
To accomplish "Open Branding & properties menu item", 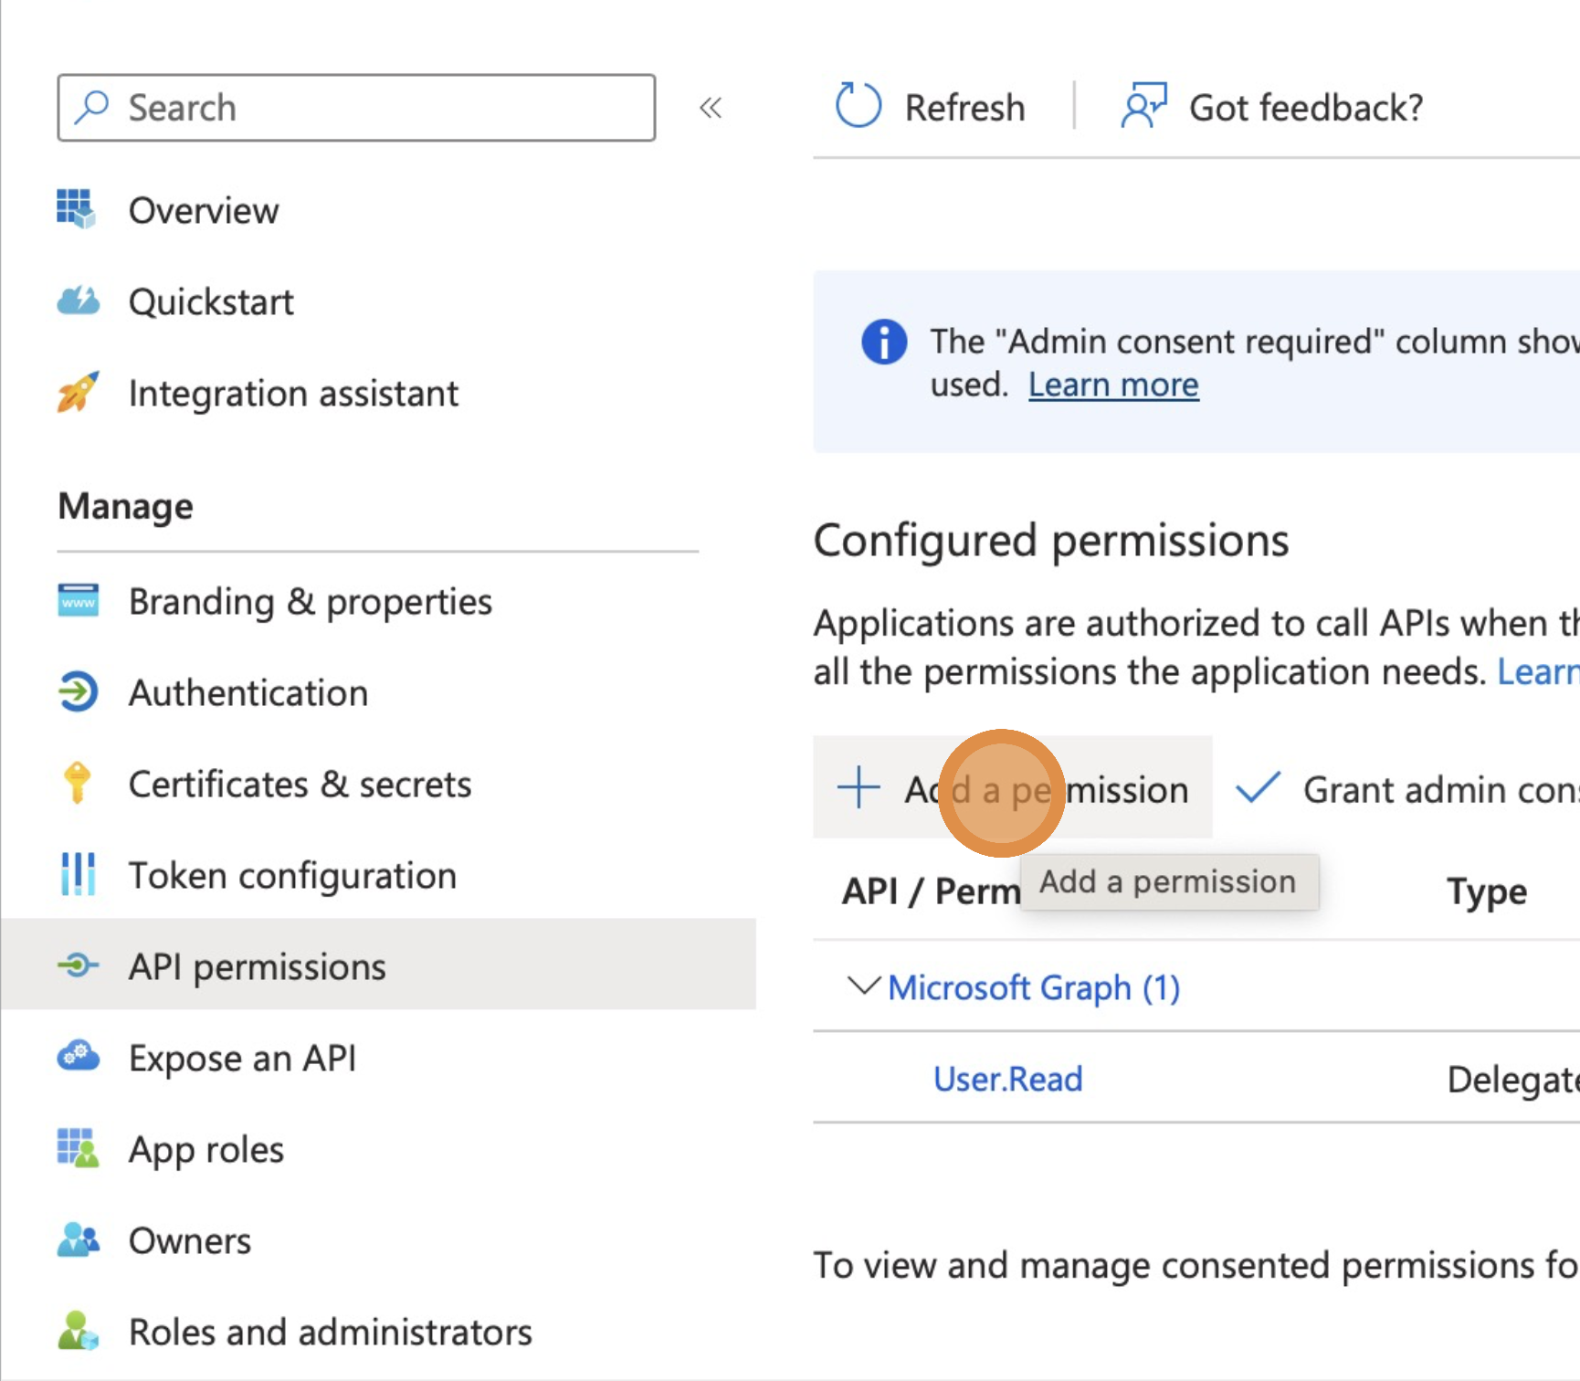I will pos(310,602).
